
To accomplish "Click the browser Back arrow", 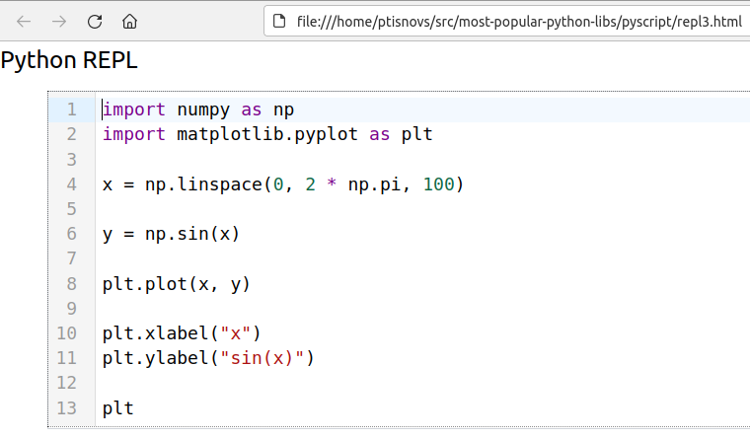I will [25, 21].
